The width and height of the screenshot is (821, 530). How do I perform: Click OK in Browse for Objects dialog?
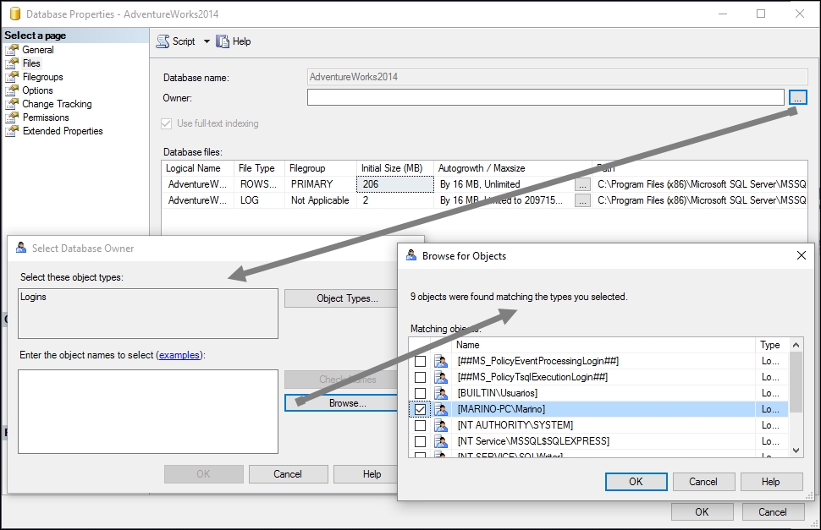(636, 482)
